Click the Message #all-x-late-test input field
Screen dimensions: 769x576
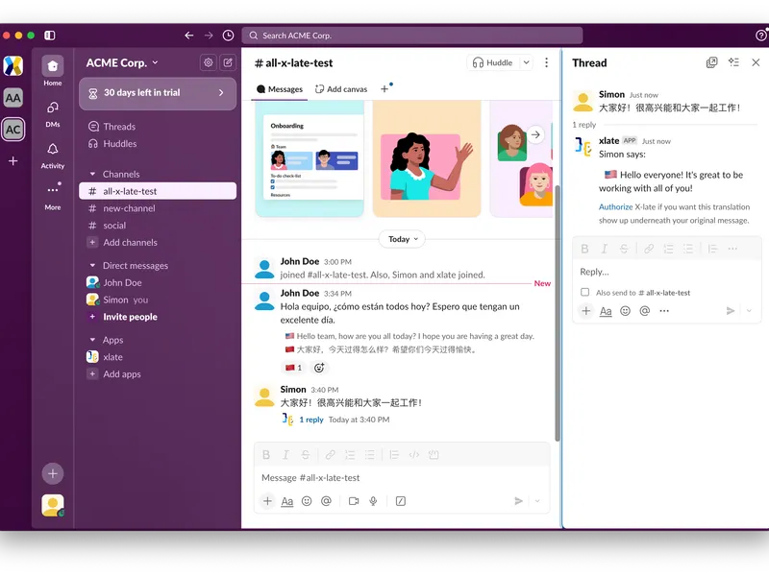click(402, 477)
